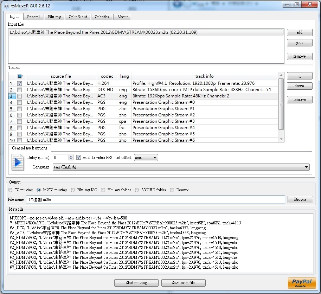Open the Split & cut tab

[x=78, y=17]
